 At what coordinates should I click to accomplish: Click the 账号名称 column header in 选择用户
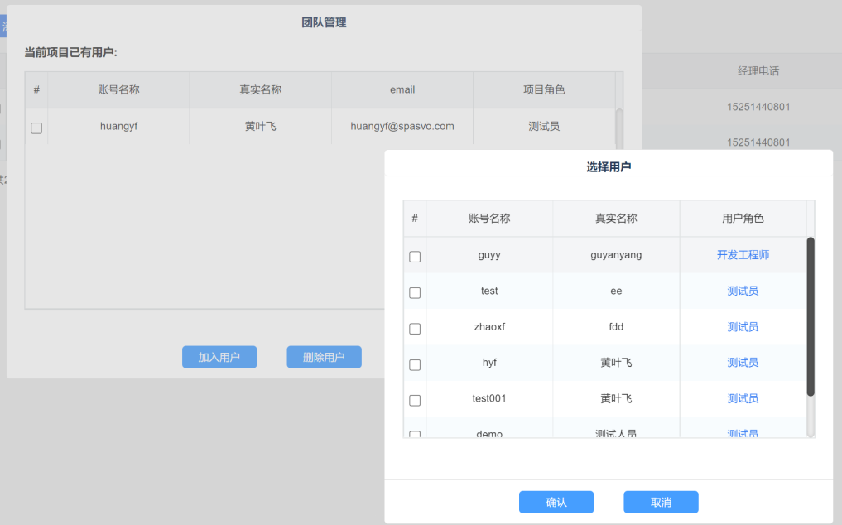coord(489,219)
